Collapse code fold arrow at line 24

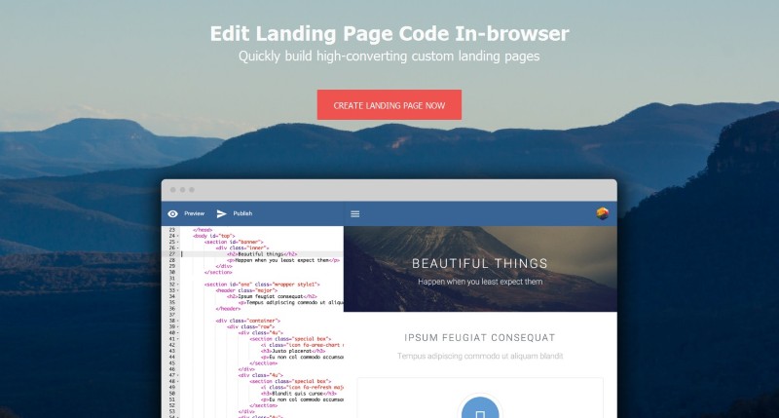click(x=178, y=236)
